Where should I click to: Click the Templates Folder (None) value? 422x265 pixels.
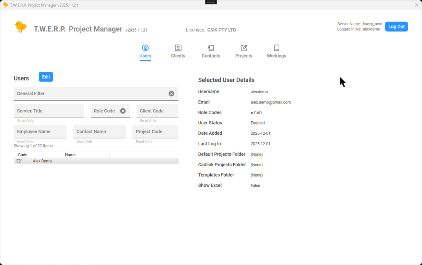pyautogui.click(x=257, y=175)
